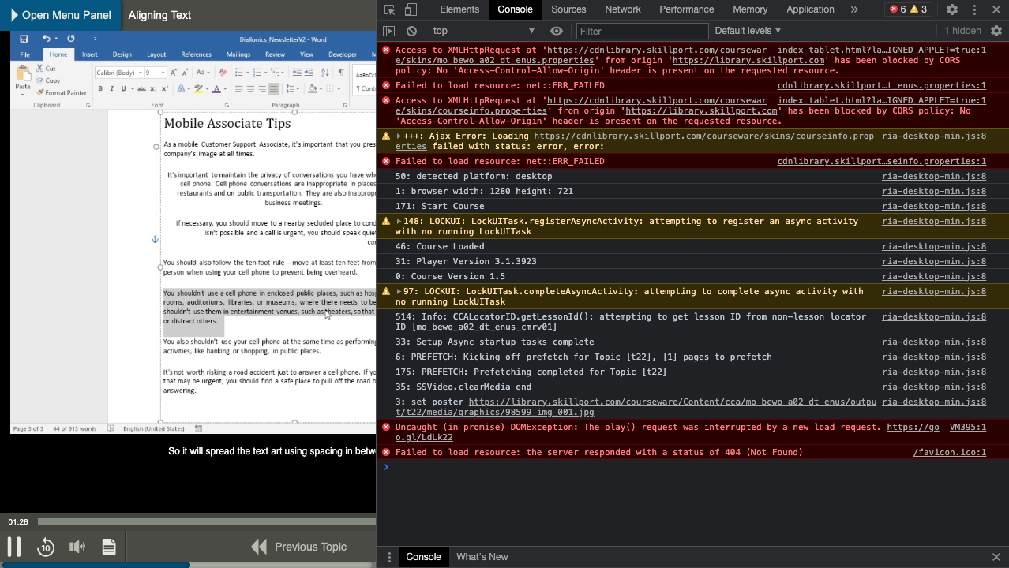Click Shading paint bucket icon
The height and width of the screenshot is (568, 1009).
click(x=313, y=89)
